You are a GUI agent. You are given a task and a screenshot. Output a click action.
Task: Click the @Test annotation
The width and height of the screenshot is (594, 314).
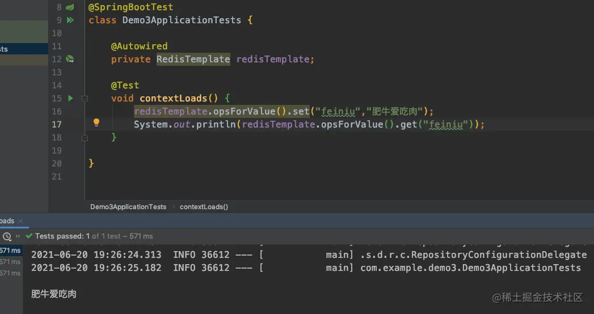coord(125,86)
